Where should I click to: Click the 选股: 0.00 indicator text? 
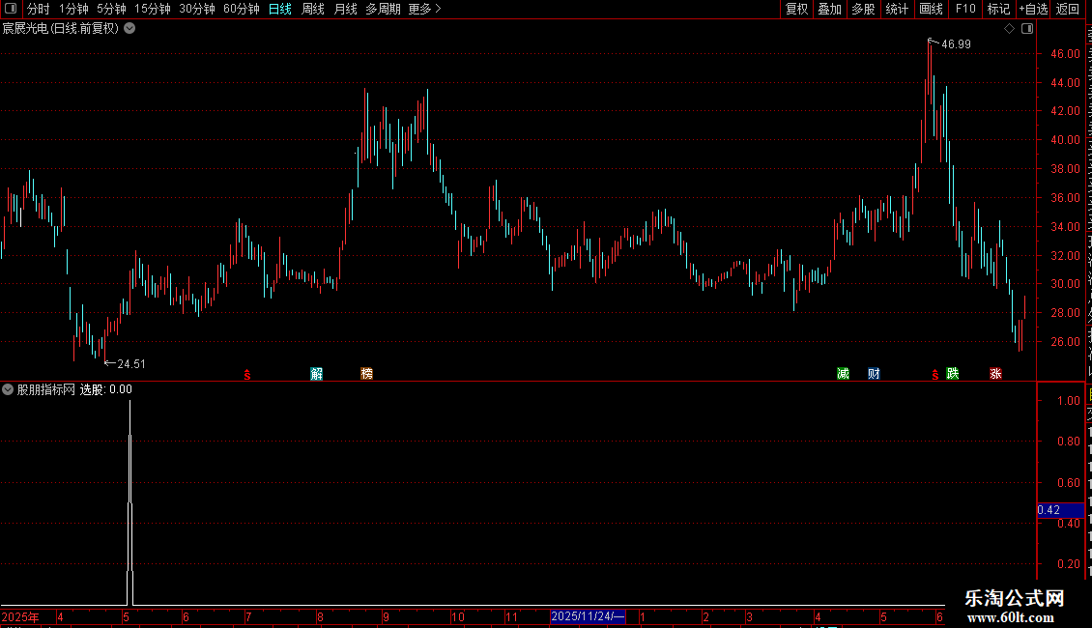pyautogui.click(x=106, y=389)
